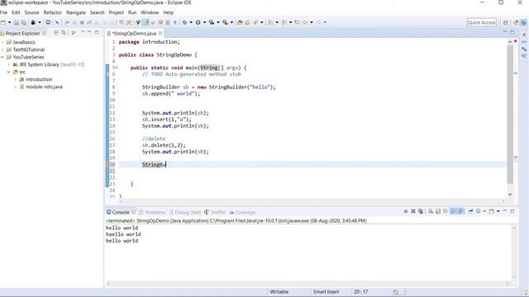Open the External Tools dropdown arrow

click(x=231, y=22)
